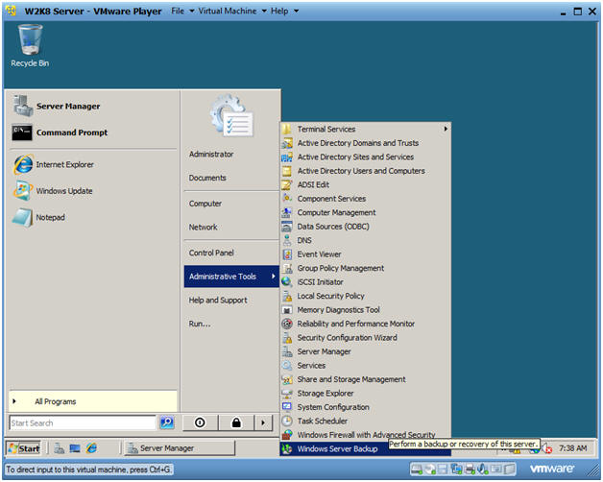Screen dimensions: 603x482
Task: Click the lock computer button
Action: (x=236, y=422)
